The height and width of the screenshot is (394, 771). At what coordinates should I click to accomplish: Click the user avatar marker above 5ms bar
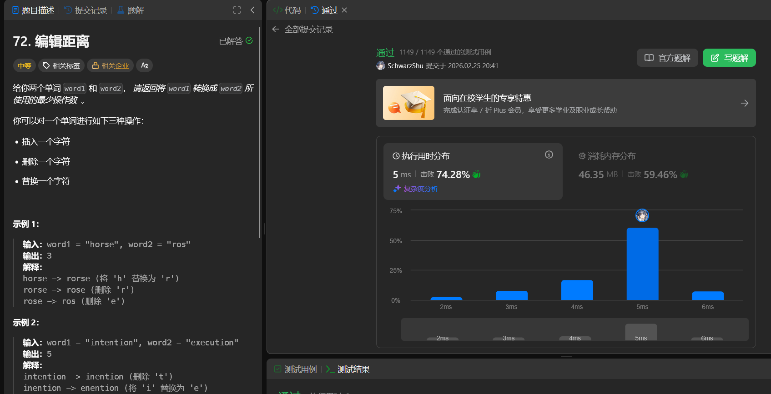[x=642, y=215]
